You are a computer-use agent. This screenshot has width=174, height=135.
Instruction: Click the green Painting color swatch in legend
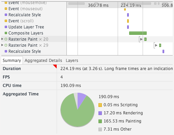point(100,121)
